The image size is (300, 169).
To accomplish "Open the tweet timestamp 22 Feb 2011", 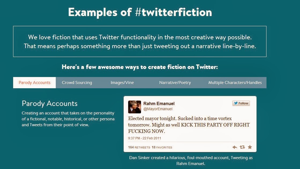I will (144, 138).
